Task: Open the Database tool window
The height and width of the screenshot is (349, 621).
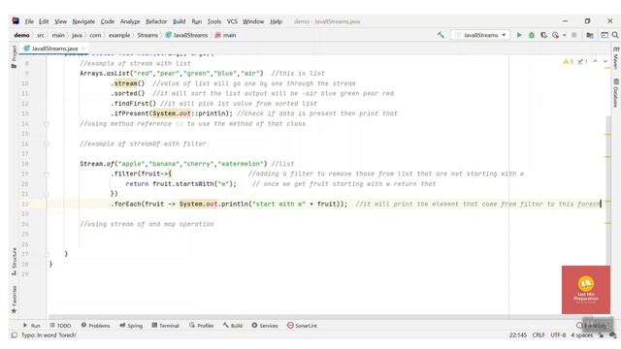Action: tap(616, 93)
